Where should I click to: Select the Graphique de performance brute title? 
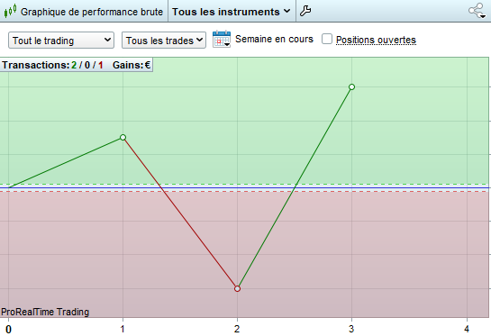click(92, 12)
